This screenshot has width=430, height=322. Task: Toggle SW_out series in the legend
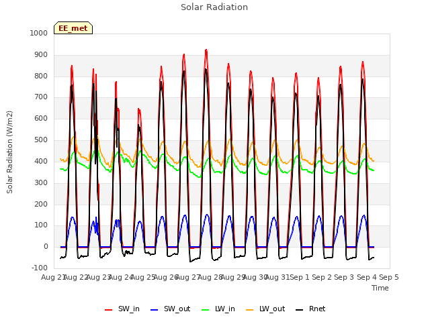coord(170,309)
